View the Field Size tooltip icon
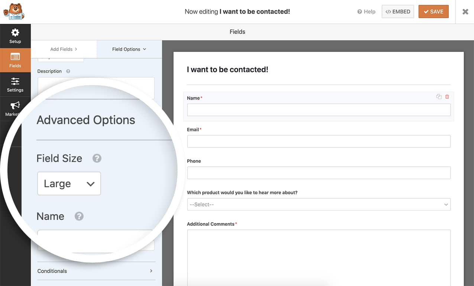Viewport: 474px width, 286px height. [x=97, y=158]
